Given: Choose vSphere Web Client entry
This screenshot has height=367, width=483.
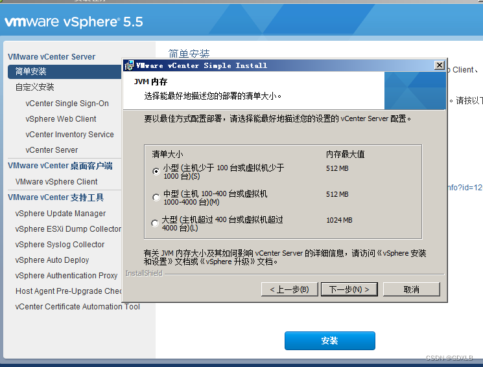Looking at the screenshot, I should tap(61, 118).
